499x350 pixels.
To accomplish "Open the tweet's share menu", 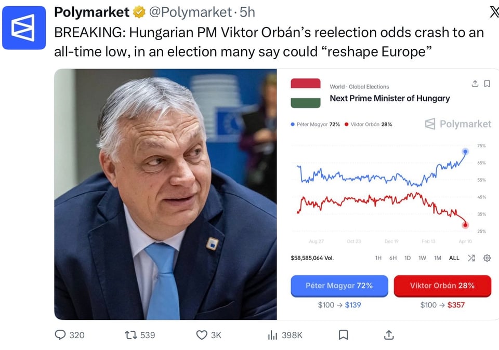I will coord(388,335).
